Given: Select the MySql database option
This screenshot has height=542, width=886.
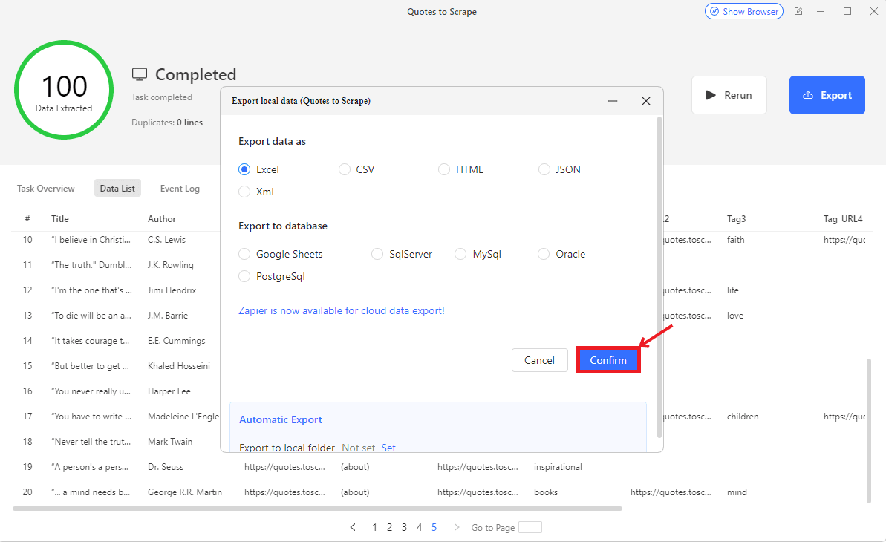Looking at the screenshot, I should (461, 254).
